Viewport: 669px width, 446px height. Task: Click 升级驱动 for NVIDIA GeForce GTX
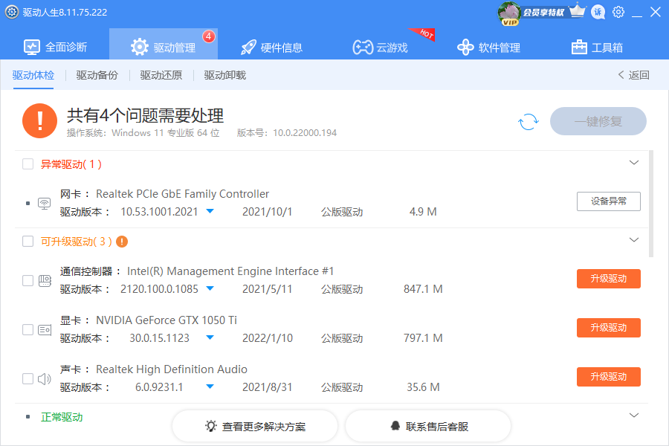tap(608, 328)
